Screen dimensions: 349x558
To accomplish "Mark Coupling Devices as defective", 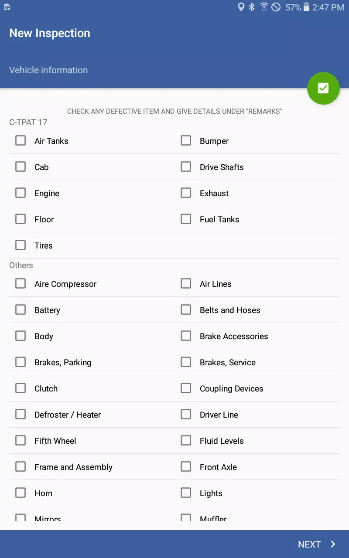I will [186, 388].
